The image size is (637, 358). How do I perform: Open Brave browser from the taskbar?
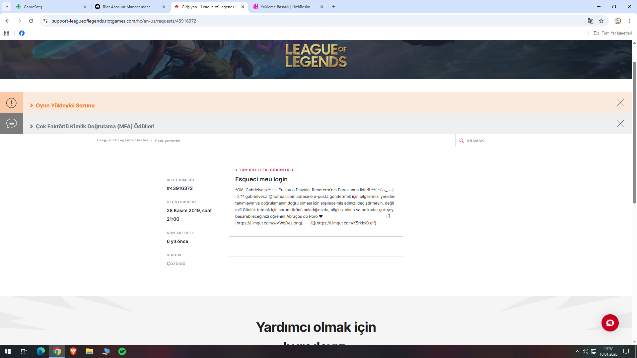tap(73, 351)
